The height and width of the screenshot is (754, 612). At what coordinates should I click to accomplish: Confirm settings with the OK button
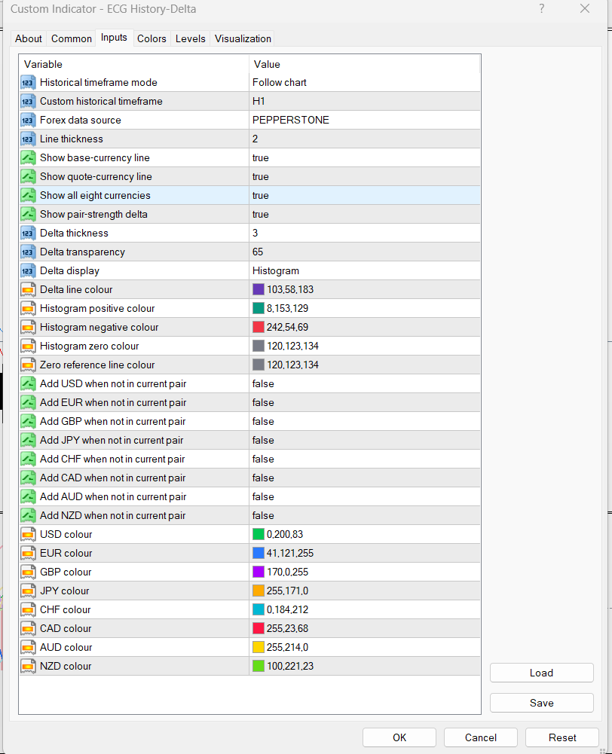(399, 737)
